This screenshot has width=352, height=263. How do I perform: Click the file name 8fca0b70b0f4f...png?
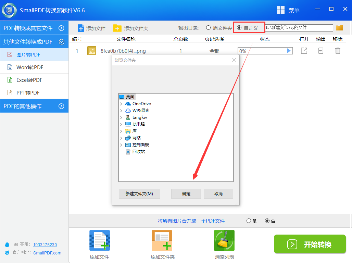(x=123, y=51)
